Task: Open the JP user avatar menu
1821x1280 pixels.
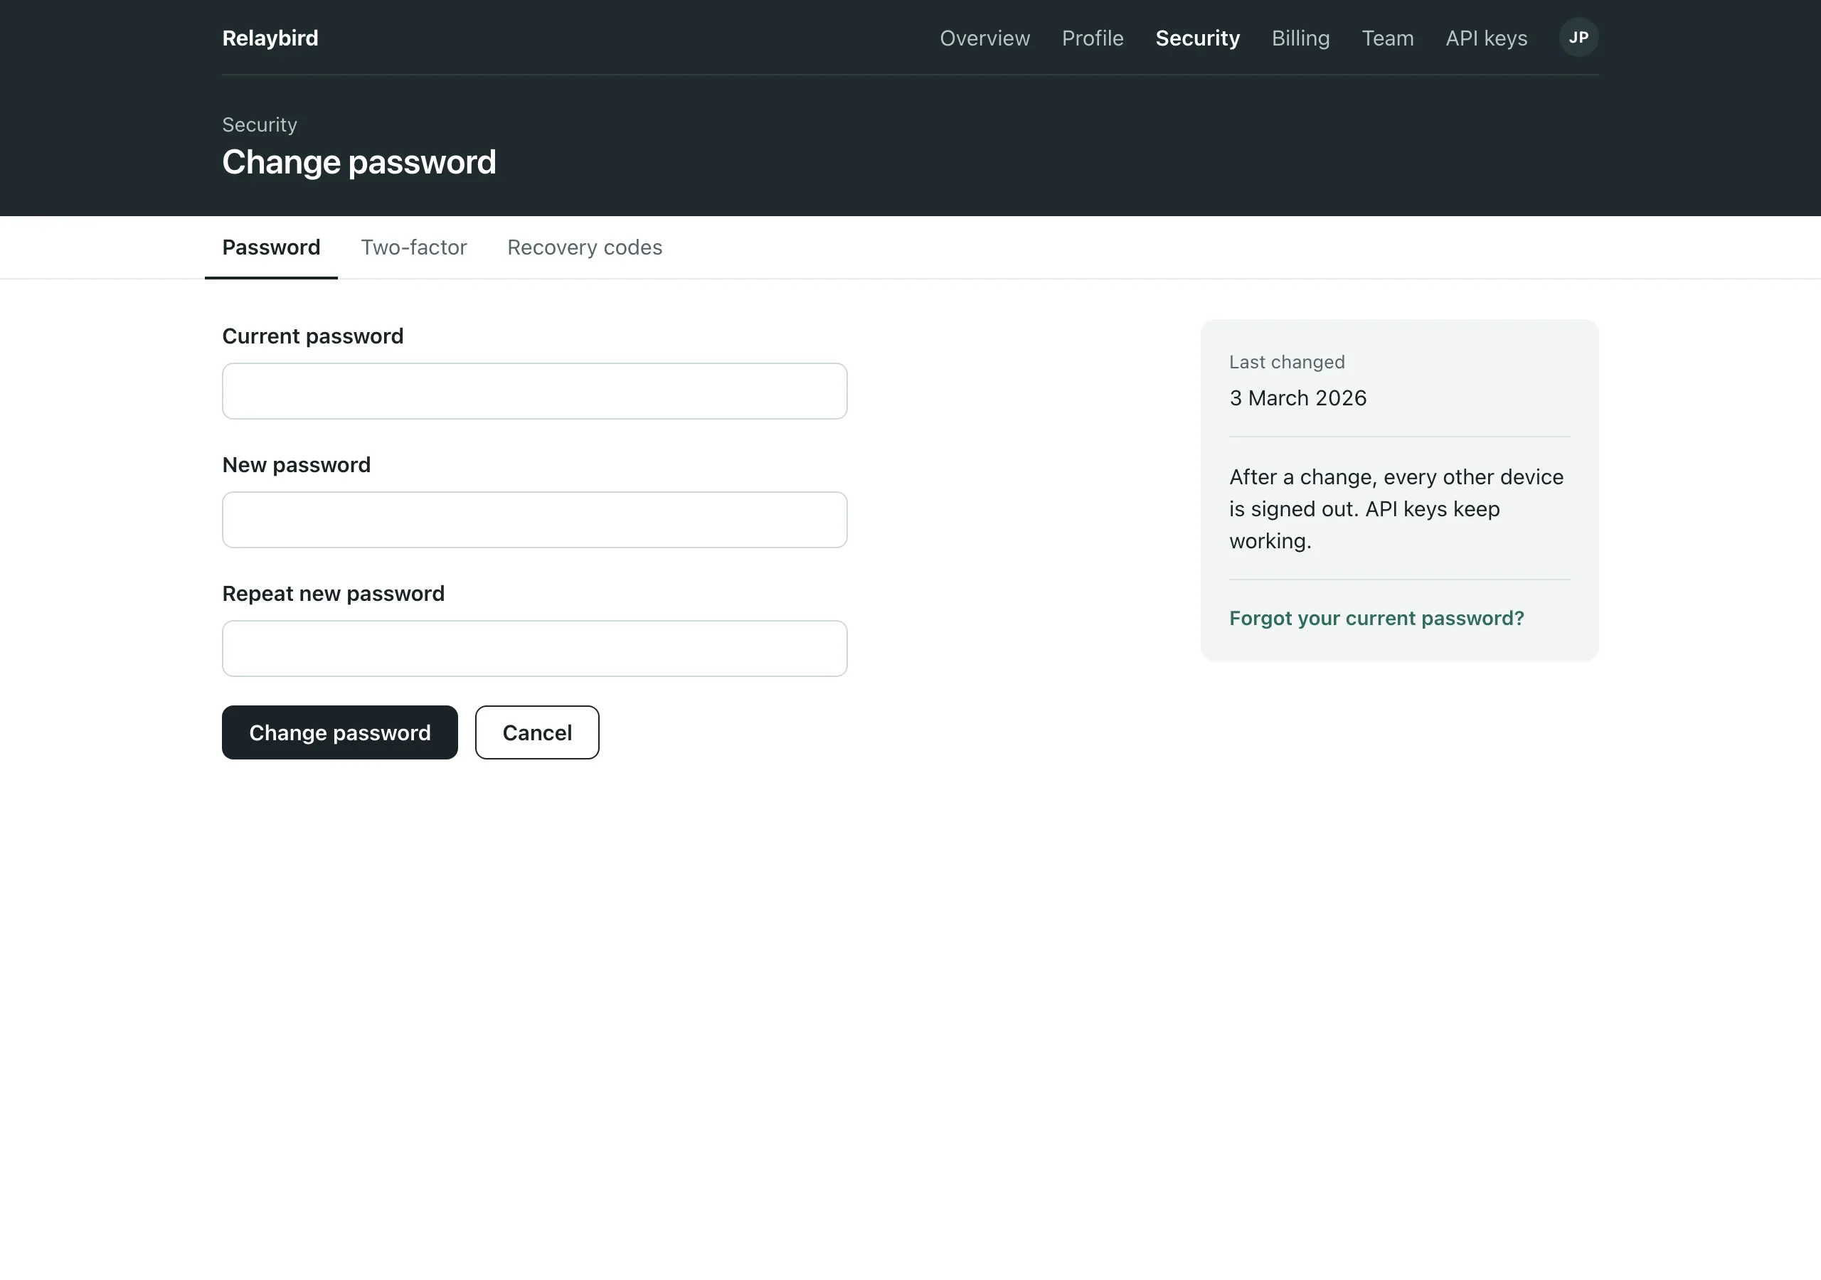Action: [x=1578, y=37]
